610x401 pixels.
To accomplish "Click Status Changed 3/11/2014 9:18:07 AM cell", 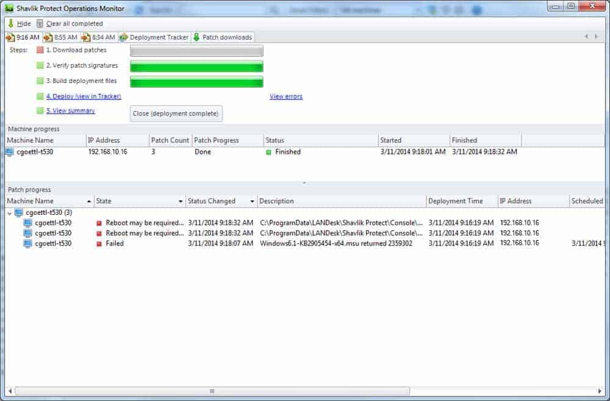I will pos(221,244).
